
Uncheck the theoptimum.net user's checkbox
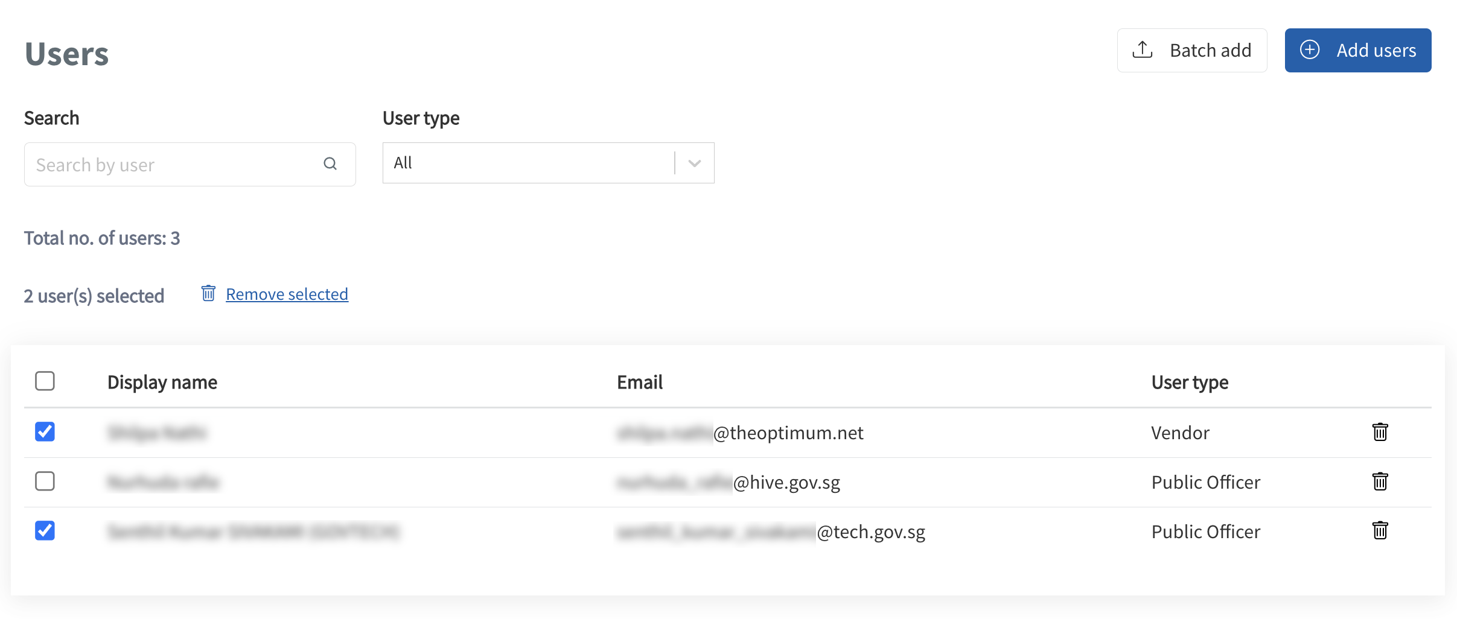(45, 432)
